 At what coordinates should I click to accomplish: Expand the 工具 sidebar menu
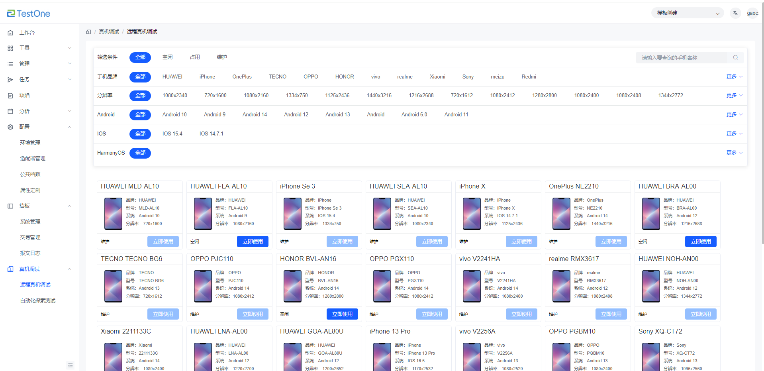(x=70, y=48)
